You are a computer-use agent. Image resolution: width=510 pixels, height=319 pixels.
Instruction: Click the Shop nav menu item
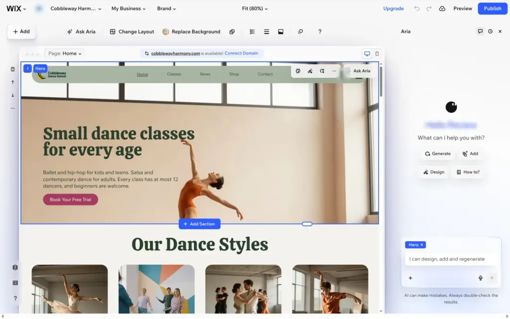(234, 74)
